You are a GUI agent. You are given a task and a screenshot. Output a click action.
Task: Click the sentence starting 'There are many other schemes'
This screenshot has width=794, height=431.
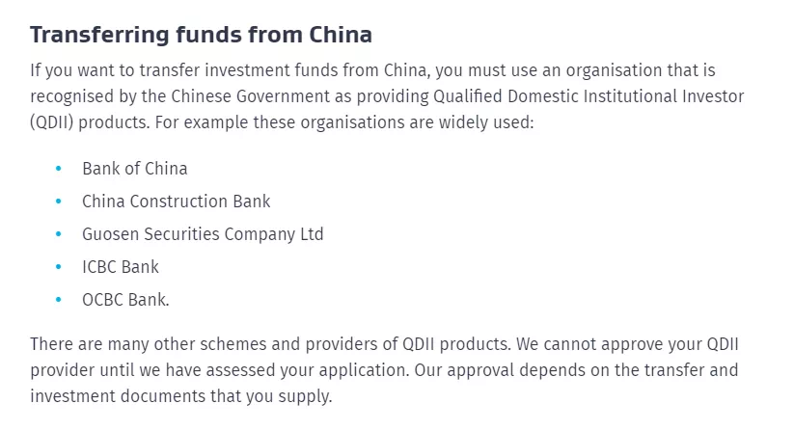click(271, 344)
